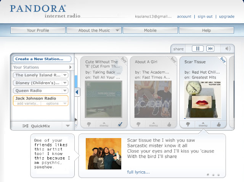Click the share button
This screenshot has width=244, height=182.
(178, 49)
